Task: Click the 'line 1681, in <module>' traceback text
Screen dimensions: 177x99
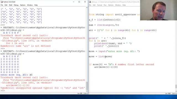Action: pyautogui.click(x=37, y=83)
